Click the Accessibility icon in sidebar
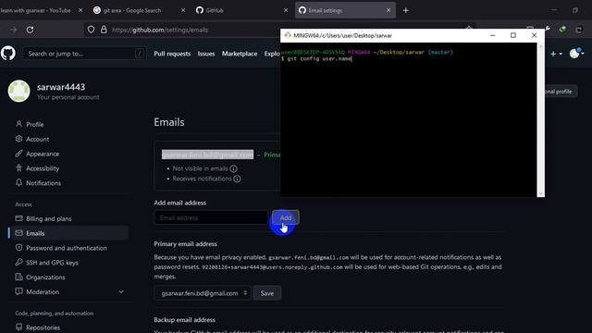Image resolution: width=592 pixels, height=333 pixels. [18, 168]
